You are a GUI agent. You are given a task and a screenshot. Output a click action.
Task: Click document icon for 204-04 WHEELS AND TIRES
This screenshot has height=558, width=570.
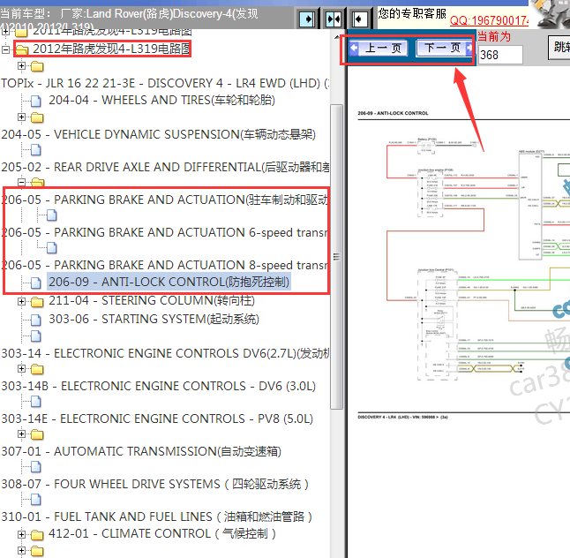[35, 101]
